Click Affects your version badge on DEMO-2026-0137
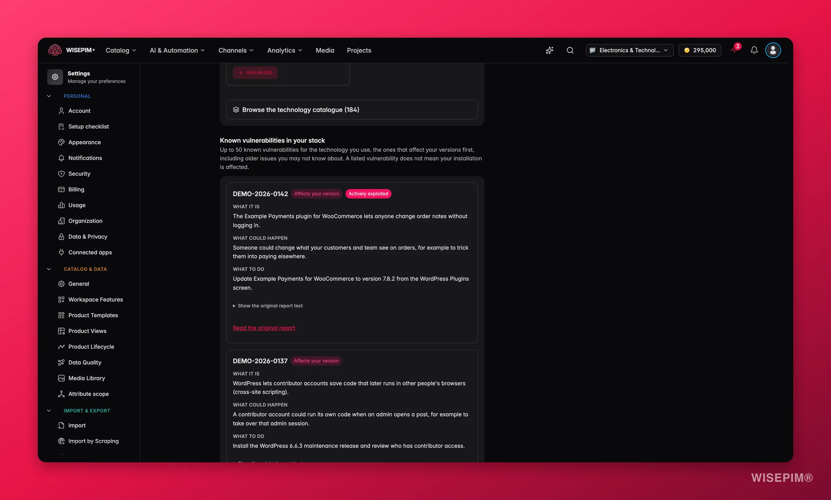The height and width of the screenshot is (500, 831). pos(316,361)
